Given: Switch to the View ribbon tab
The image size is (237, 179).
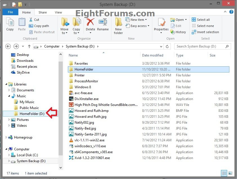Looking at the screenshot, I should 59,12.
